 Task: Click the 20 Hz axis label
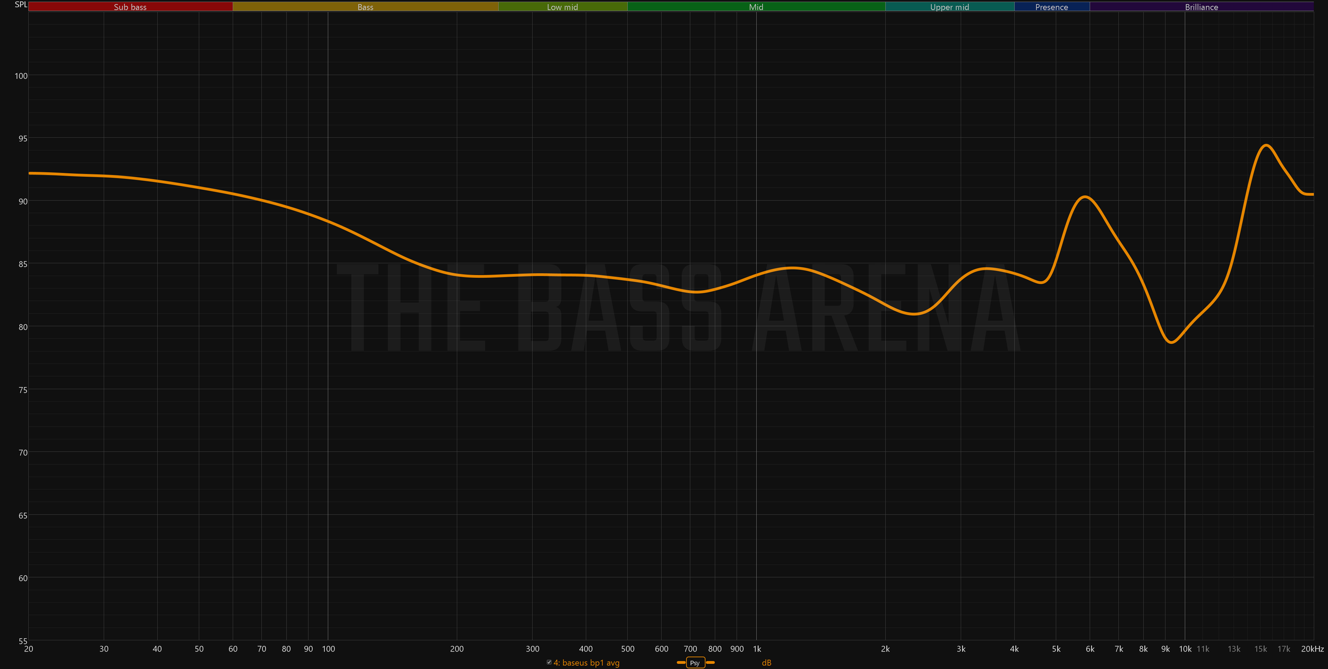tap(29, 649)
